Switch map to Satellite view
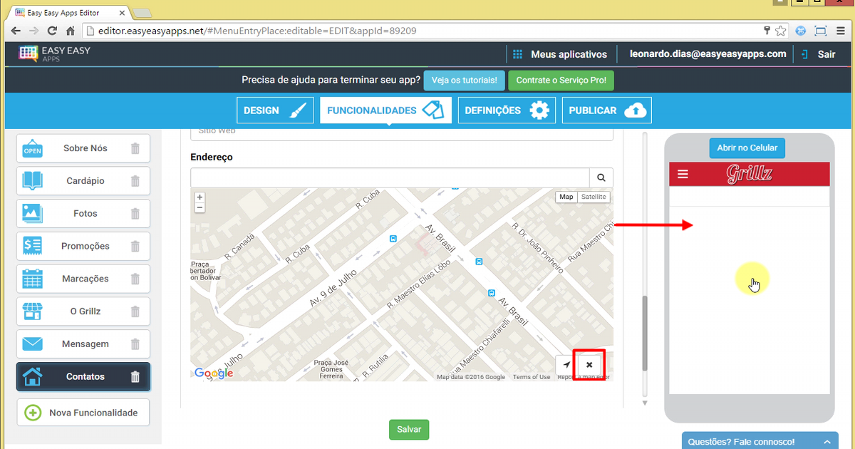 point(593,197)
